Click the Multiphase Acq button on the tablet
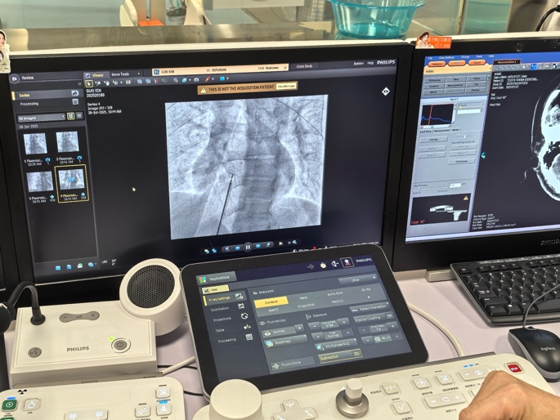The width and height of the screenshot is (560, 420). (336, 346)
